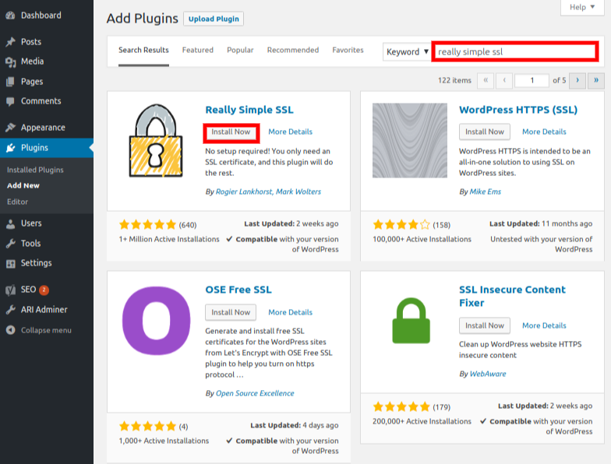Image resolution: width=611 pixels, height=464 pixels.
Task: Open Add New plugins submenu item
Action: point(23,185)
